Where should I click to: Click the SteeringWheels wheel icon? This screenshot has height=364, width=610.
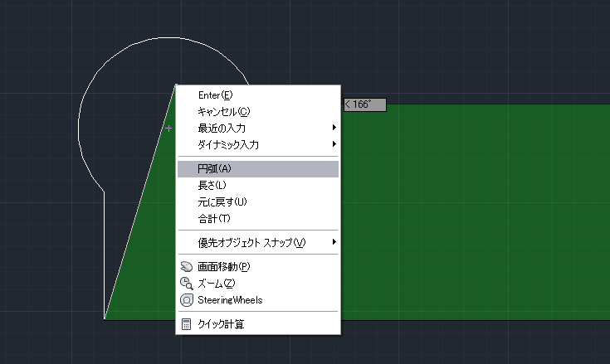pos(187,300)
